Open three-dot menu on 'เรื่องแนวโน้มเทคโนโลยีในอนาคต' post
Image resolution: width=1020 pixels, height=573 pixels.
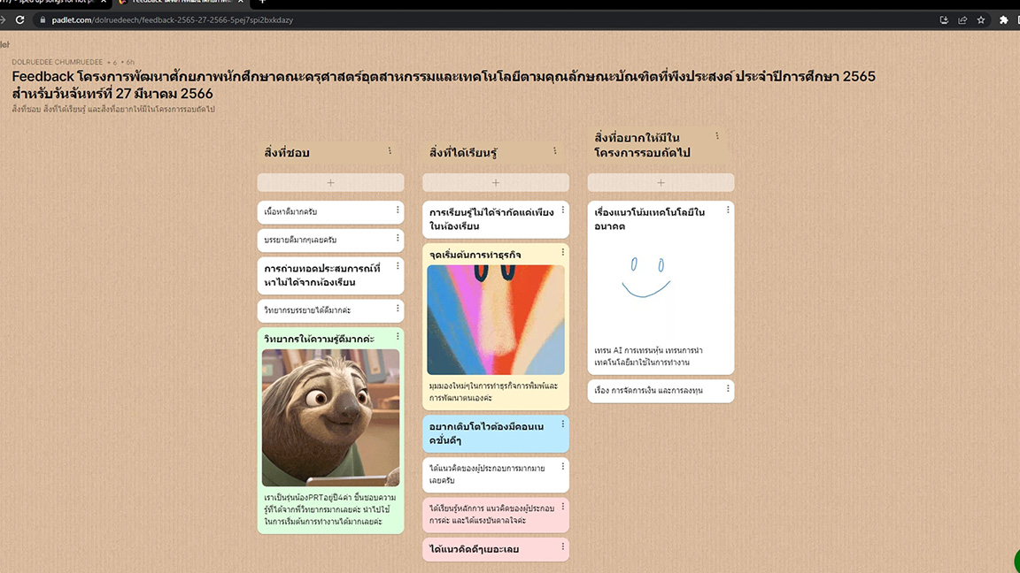(728, 210)
